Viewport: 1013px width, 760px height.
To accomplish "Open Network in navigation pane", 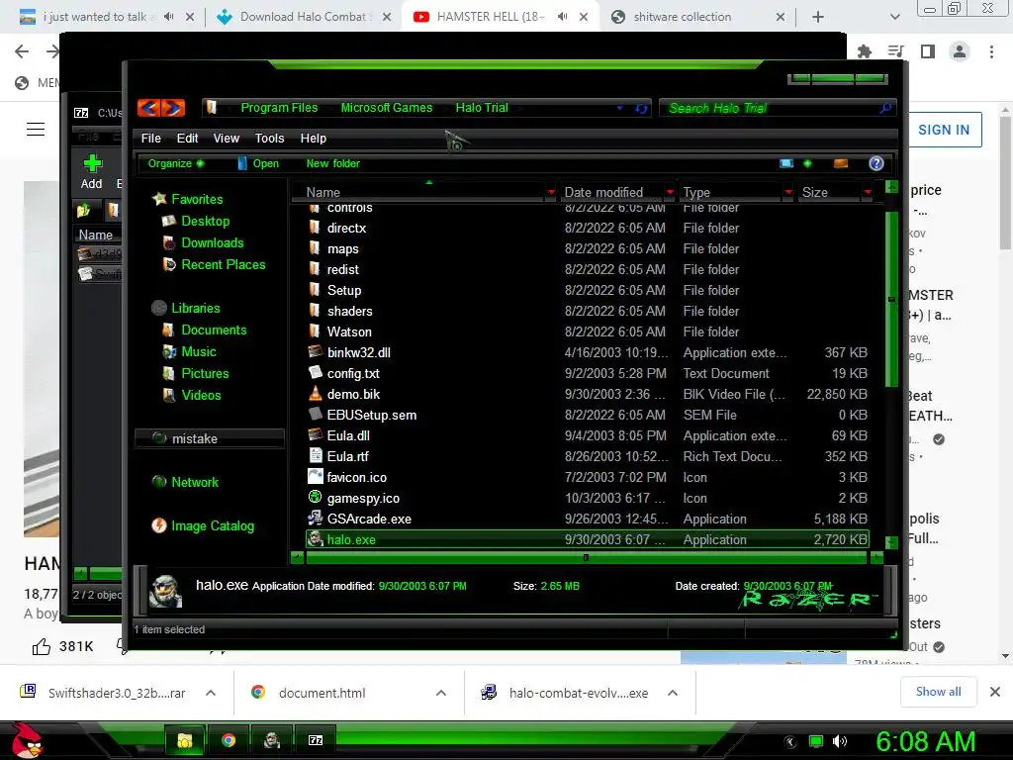I will (195, 482).
